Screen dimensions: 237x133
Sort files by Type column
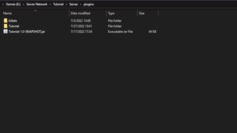[x=111, y=13]
